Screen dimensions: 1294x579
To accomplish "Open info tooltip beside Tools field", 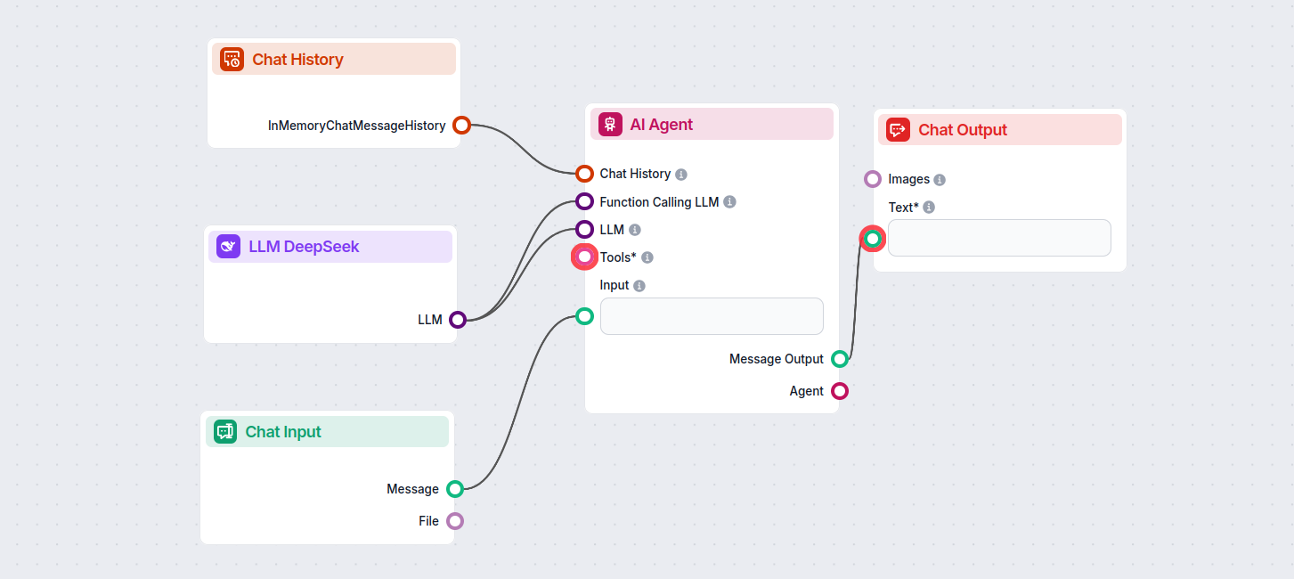I will 647,257.
